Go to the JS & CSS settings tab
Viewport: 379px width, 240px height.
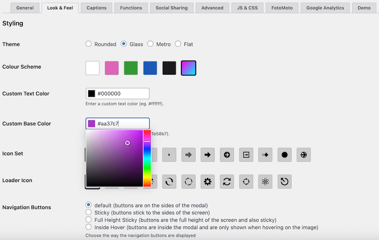[247, 8]
